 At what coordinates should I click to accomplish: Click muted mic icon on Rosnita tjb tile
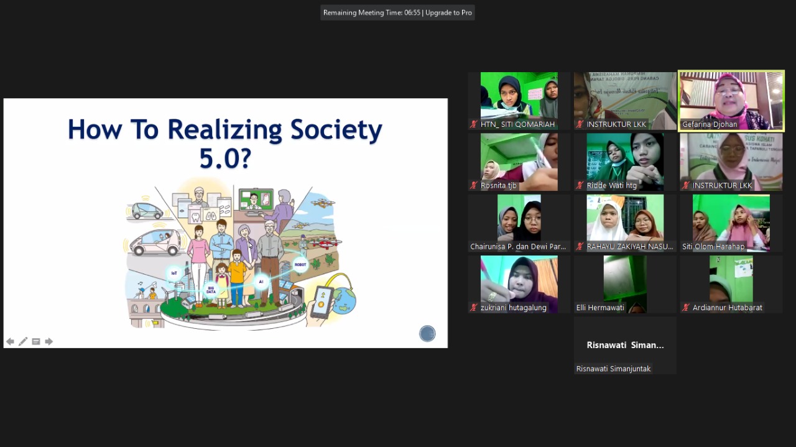tap(474, 185)
